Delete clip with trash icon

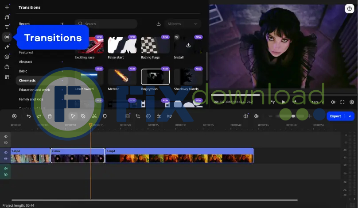coord(50,116)
